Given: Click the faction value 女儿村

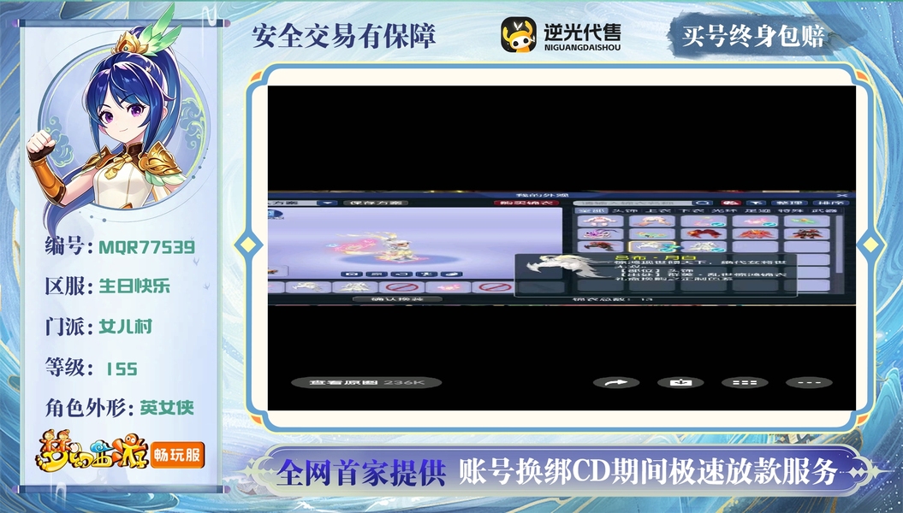Looking at the screenshot, I should [x=125, y=327].
